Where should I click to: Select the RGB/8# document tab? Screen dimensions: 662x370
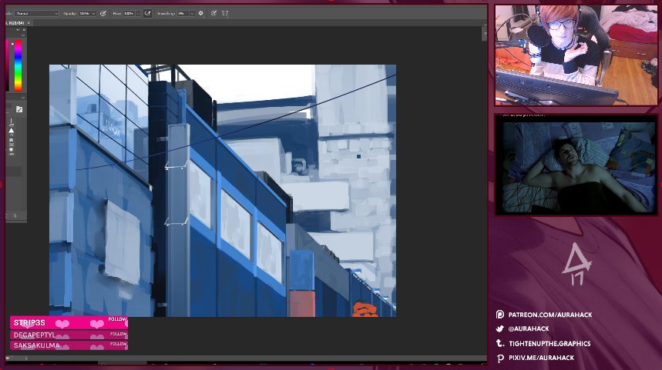pos(15,23)
